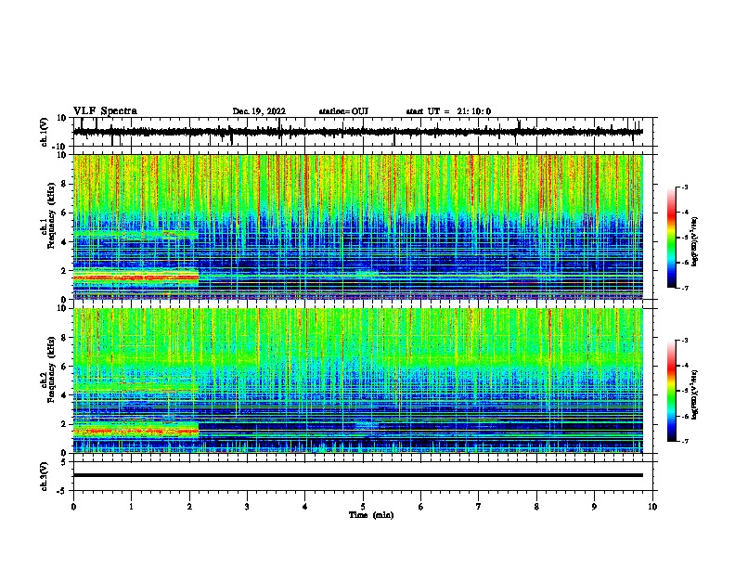The height and width of the screenshot is (568, 735).
Task: Click the '6' kHz tick label on ch.1
Action: coord(65,213)
